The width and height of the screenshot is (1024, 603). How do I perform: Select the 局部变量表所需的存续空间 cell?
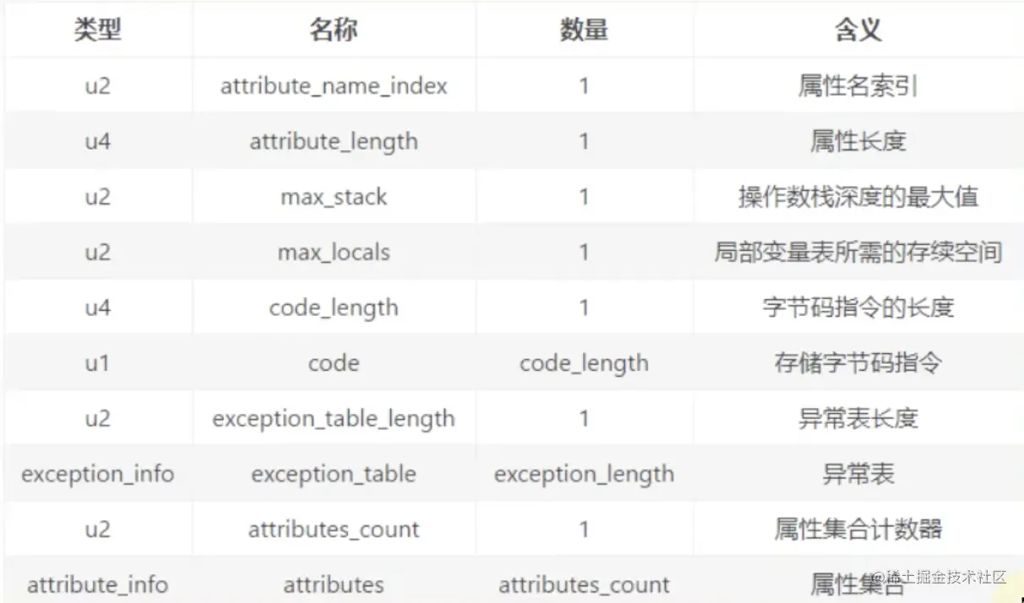[858, 253]
